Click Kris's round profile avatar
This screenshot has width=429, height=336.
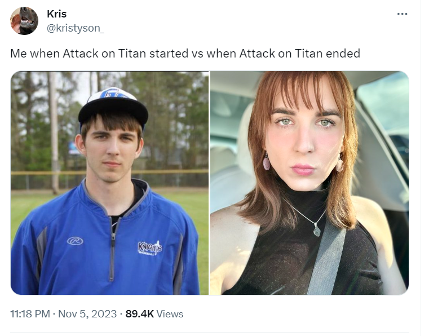(x=24, y=21)
